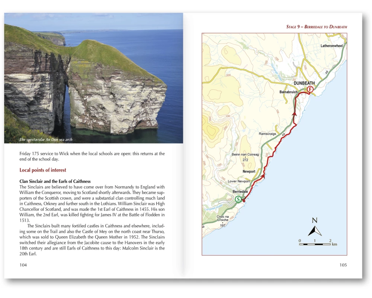Viewport: 372px width, 298px height.
Task: Select the An Dun sea arch photograph
Action: 94,78
